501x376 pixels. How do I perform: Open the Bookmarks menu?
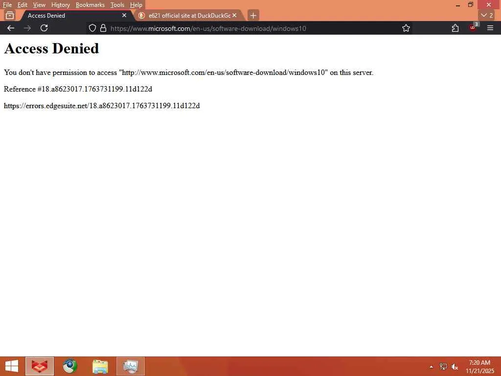coord(90,5)
